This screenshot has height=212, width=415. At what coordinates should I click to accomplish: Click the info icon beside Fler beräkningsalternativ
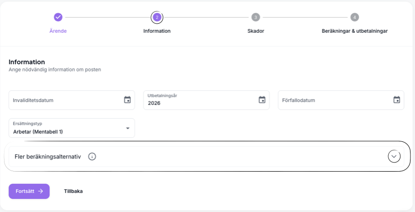tap(92, 156)
